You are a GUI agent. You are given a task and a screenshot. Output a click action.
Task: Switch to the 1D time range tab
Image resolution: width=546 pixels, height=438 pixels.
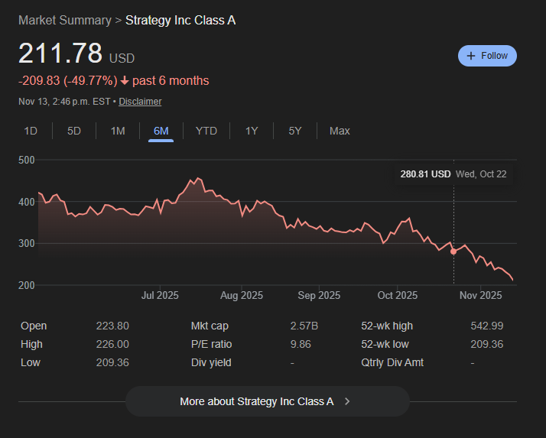click(31, 131)
